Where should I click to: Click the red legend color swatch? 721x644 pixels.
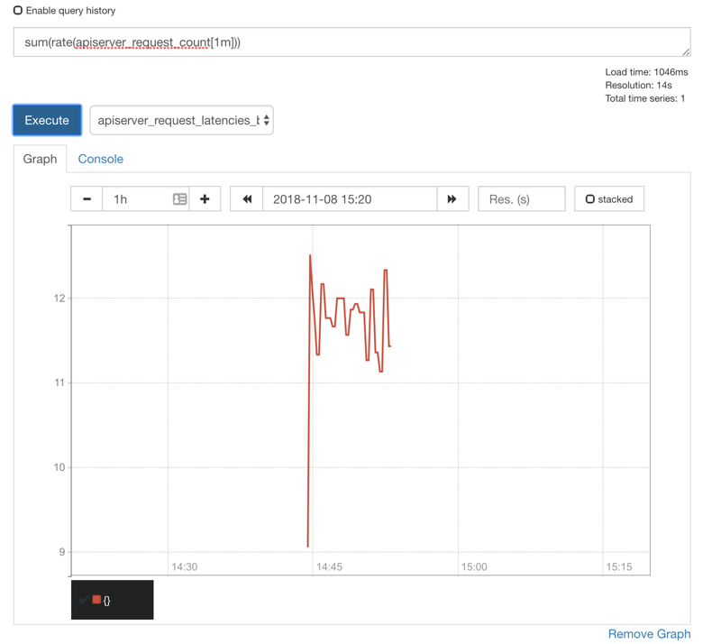pyautogui.click(x=96, y=599)
